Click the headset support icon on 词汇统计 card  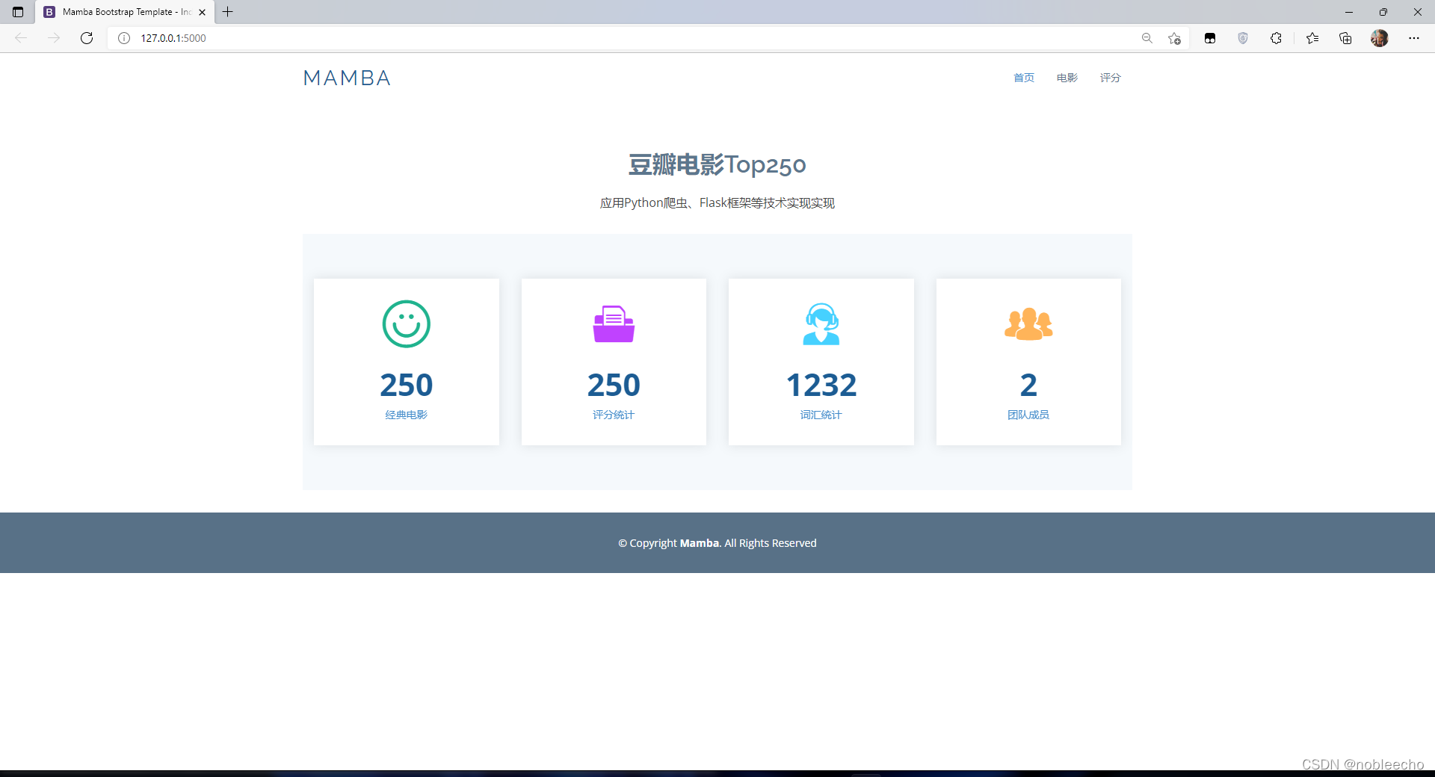click(821, 324)
